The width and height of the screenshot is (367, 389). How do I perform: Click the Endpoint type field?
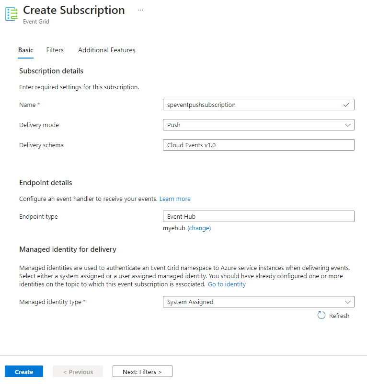coord(258,216)
